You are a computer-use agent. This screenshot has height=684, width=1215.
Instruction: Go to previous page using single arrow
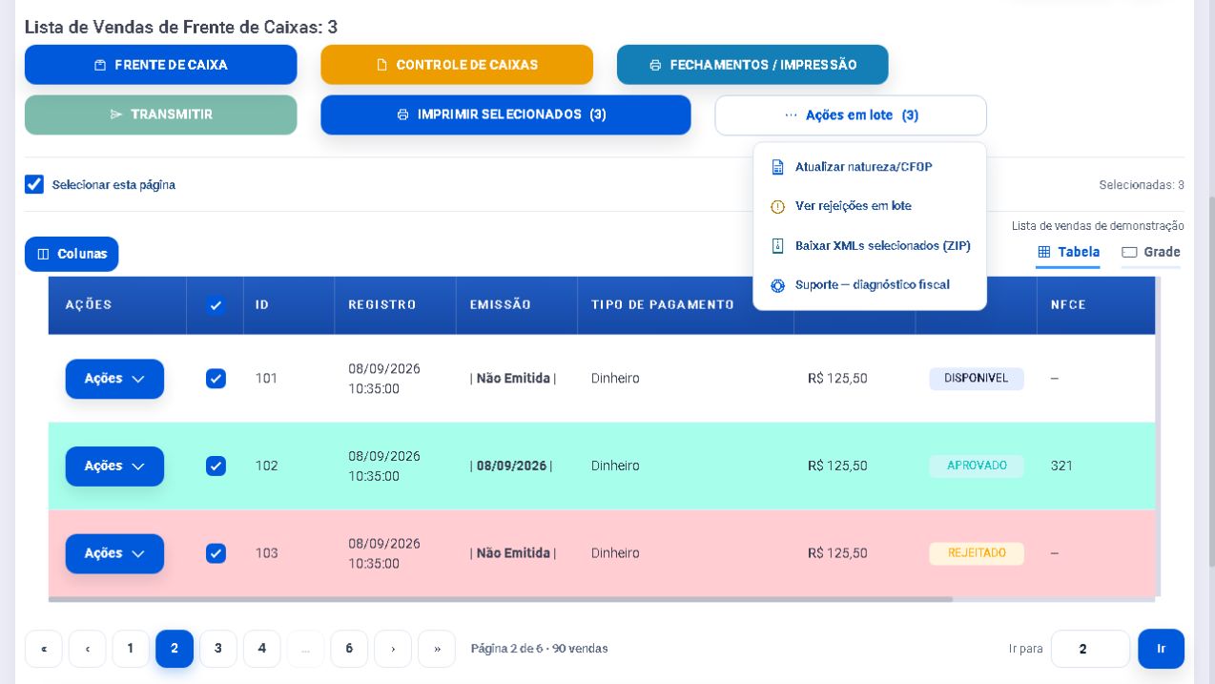[x=88, y=649]
